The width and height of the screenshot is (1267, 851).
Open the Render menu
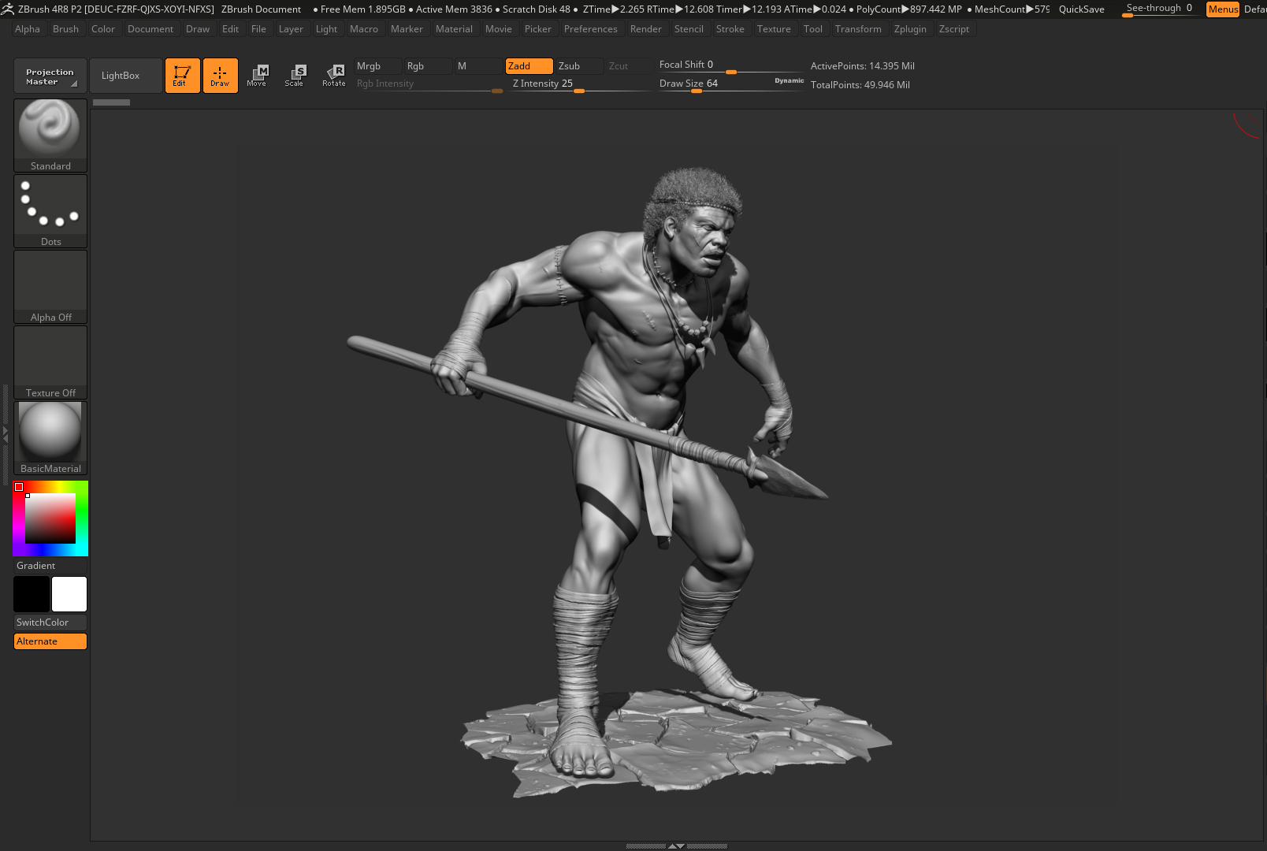646,29
